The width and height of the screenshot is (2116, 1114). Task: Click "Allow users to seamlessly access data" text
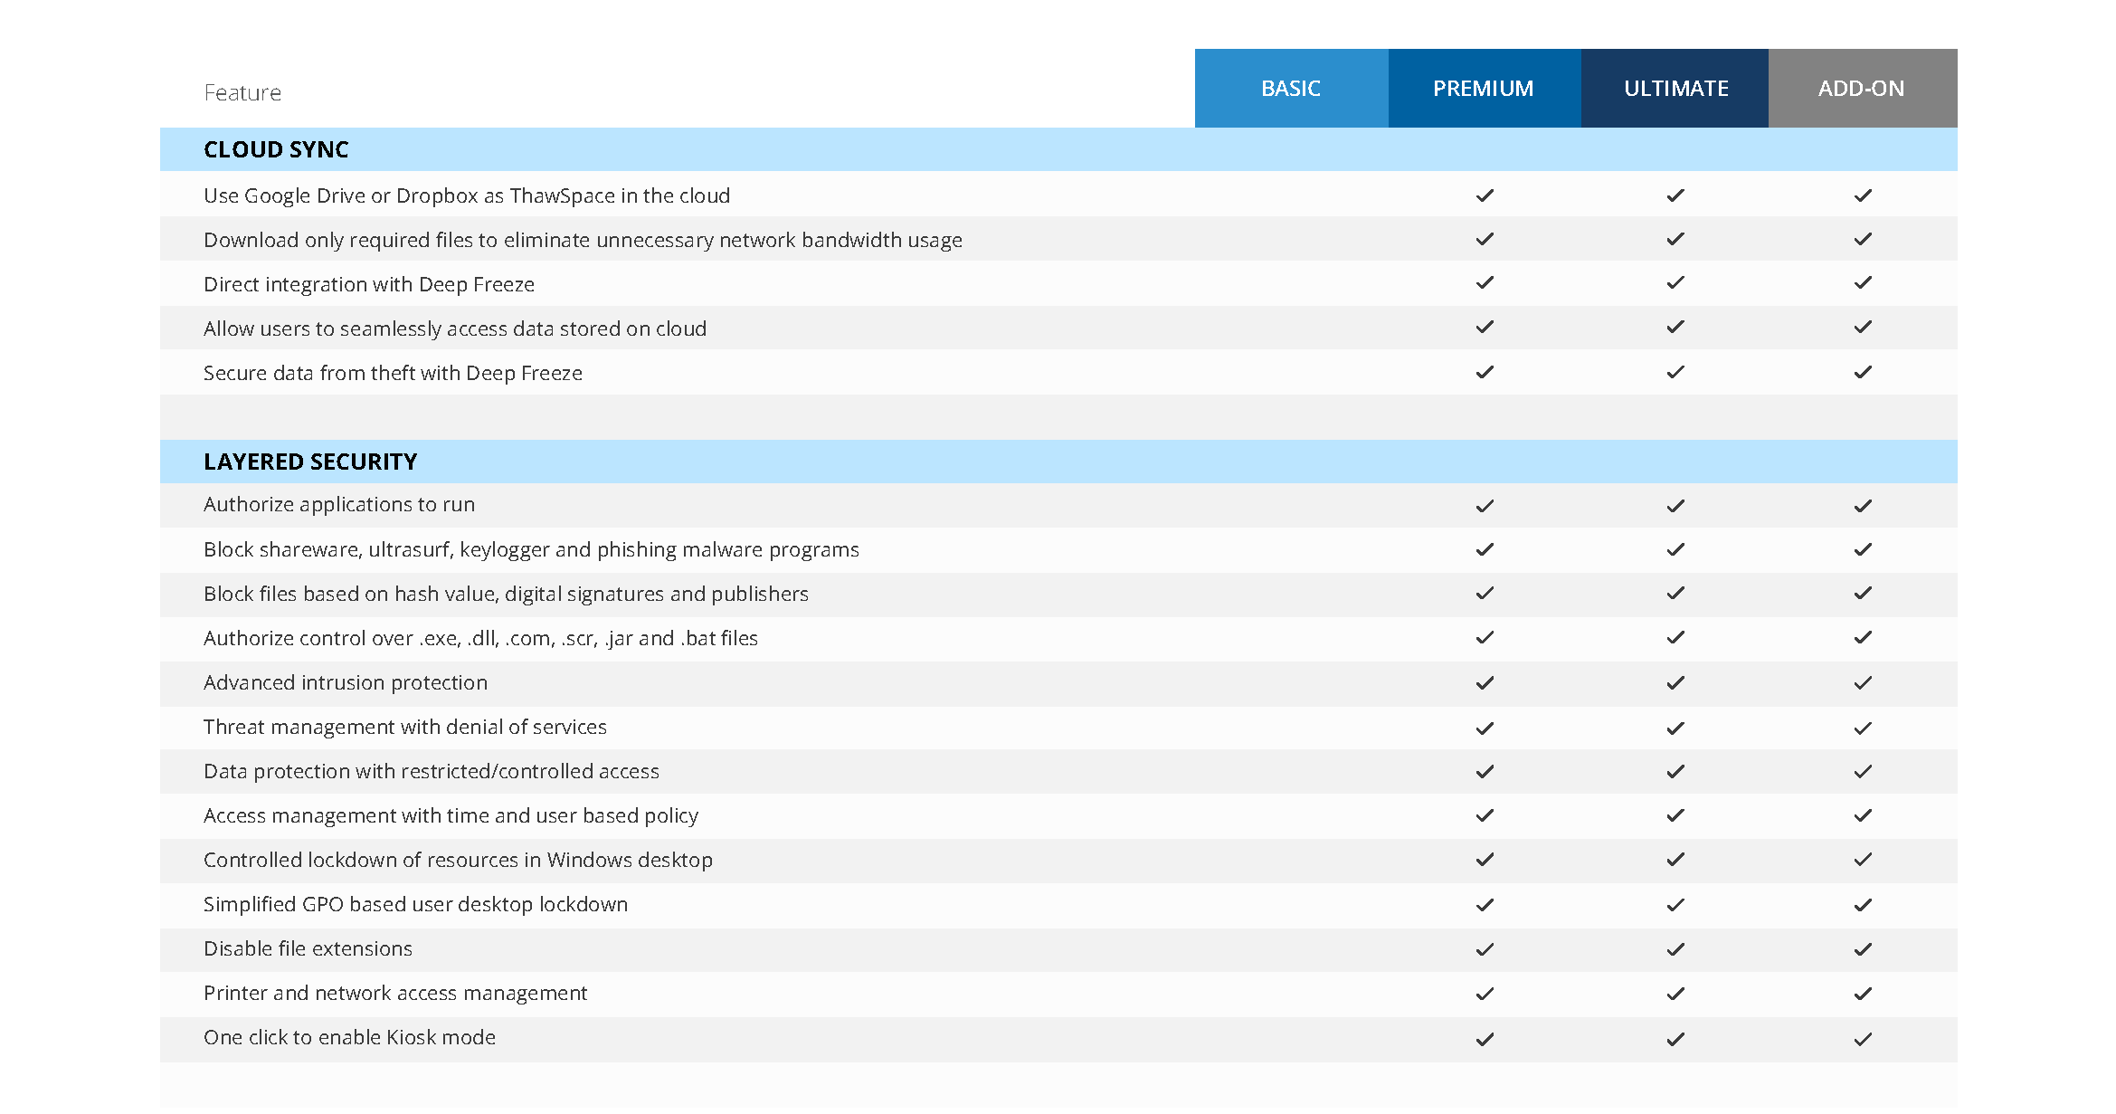tap(455, 328)
